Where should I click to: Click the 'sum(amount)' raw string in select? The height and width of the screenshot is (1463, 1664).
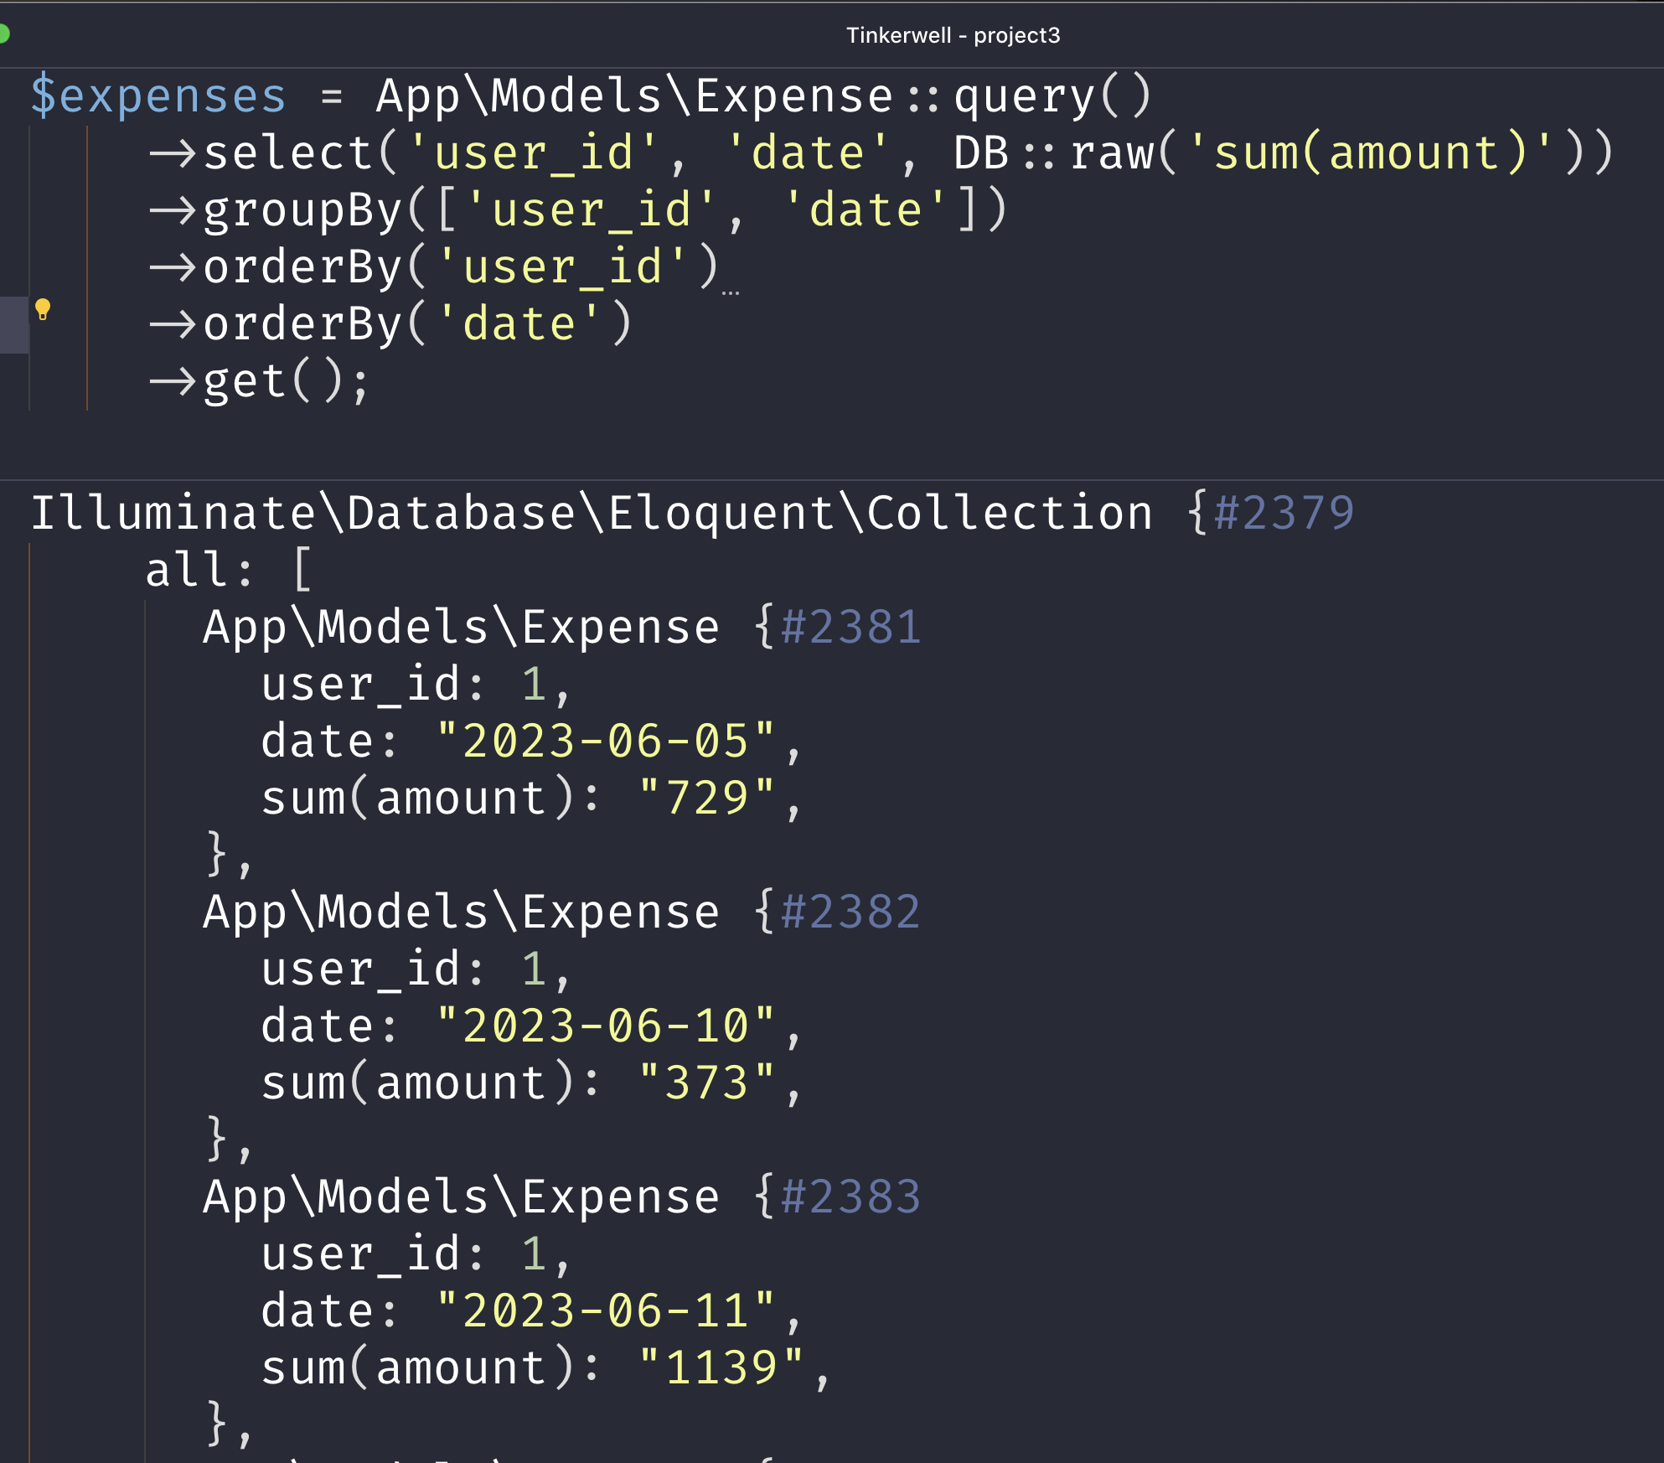click(1370, 153)
